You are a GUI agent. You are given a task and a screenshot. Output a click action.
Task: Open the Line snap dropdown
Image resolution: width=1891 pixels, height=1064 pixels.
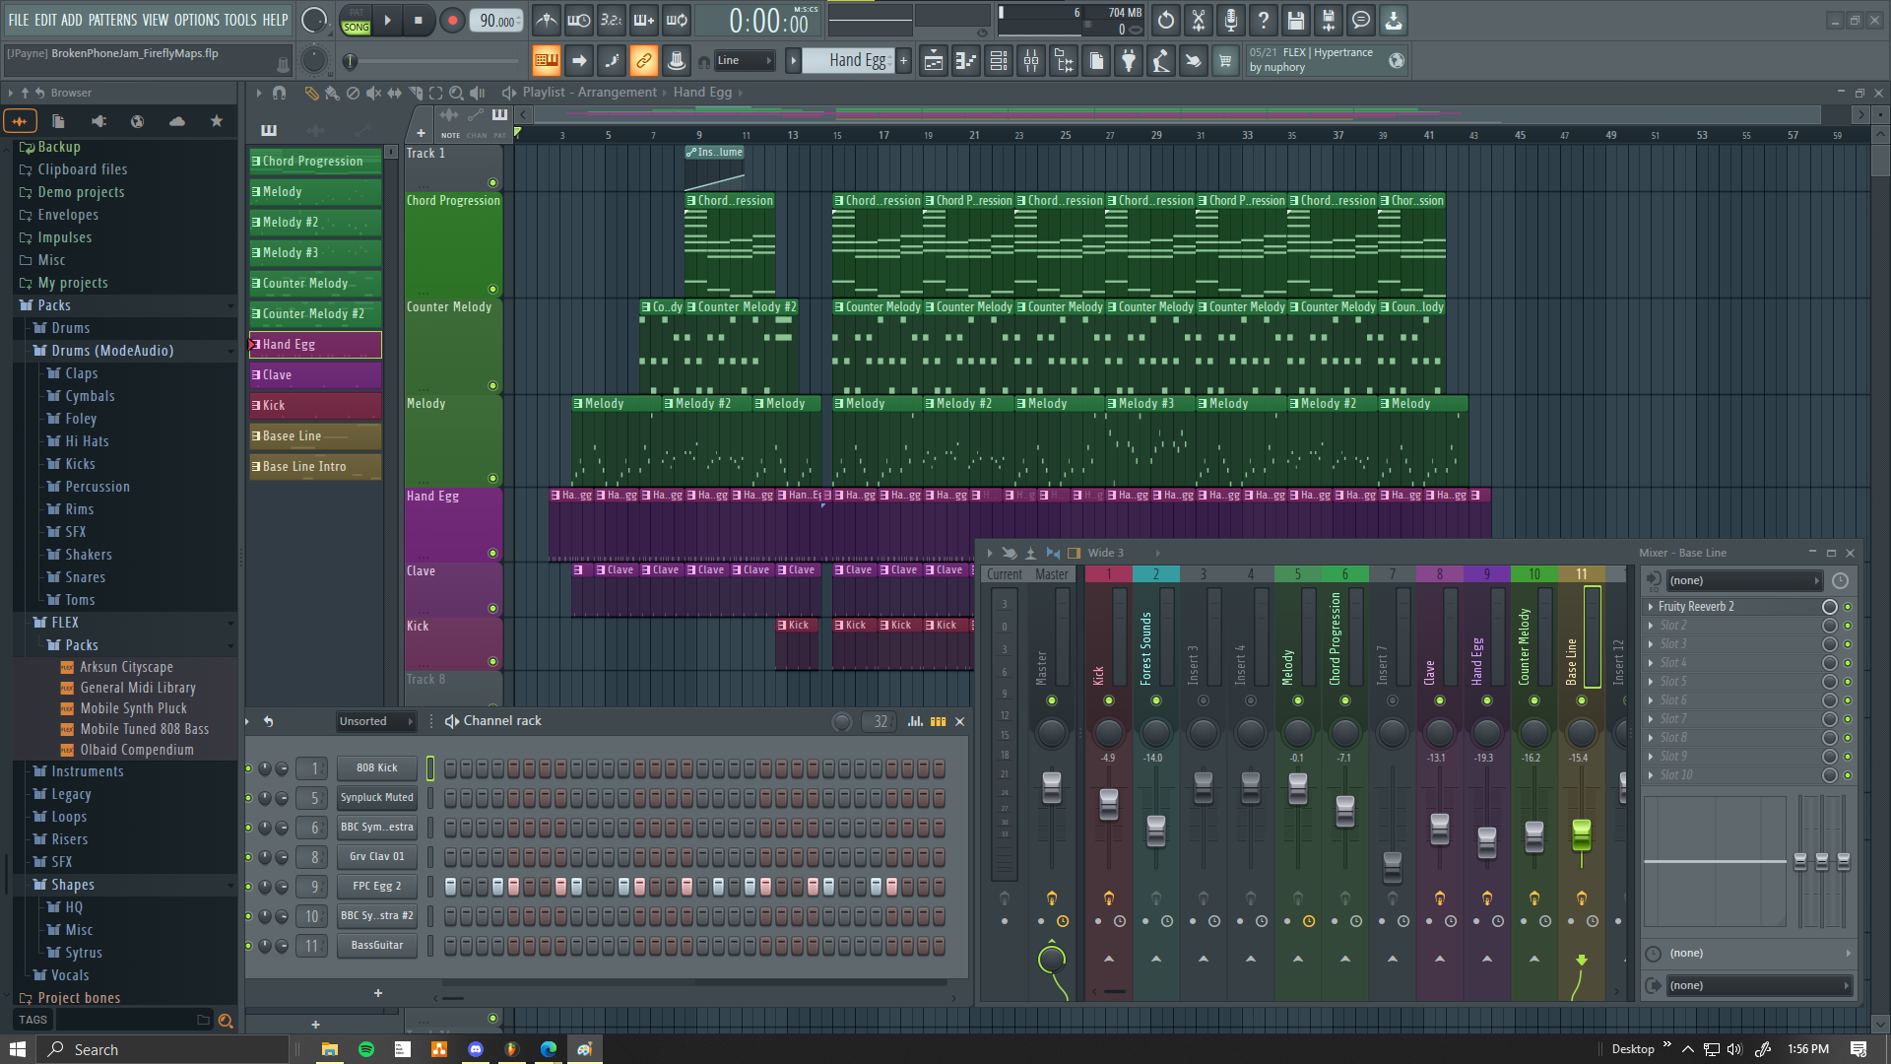pyautogui.click(x=745, y=61)
